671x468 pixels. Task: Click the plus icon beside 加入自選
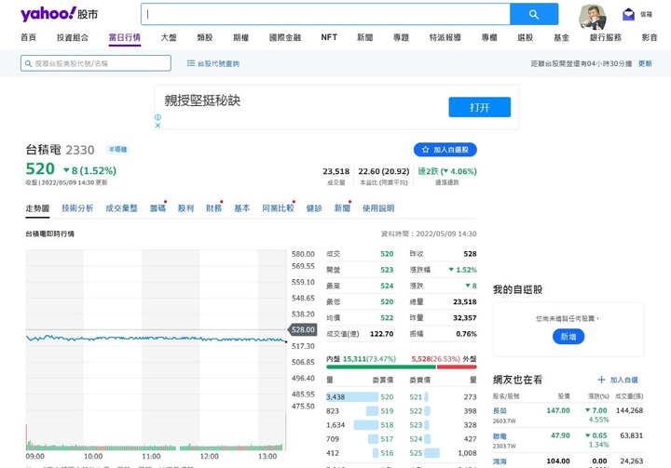coord(601,380)
